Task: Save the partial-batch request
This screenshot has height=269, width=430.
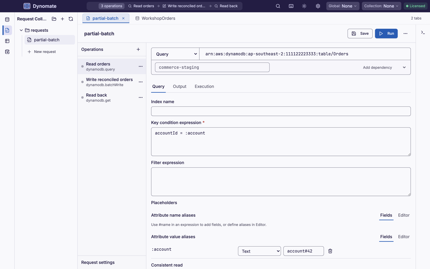Action: (360, 34)
